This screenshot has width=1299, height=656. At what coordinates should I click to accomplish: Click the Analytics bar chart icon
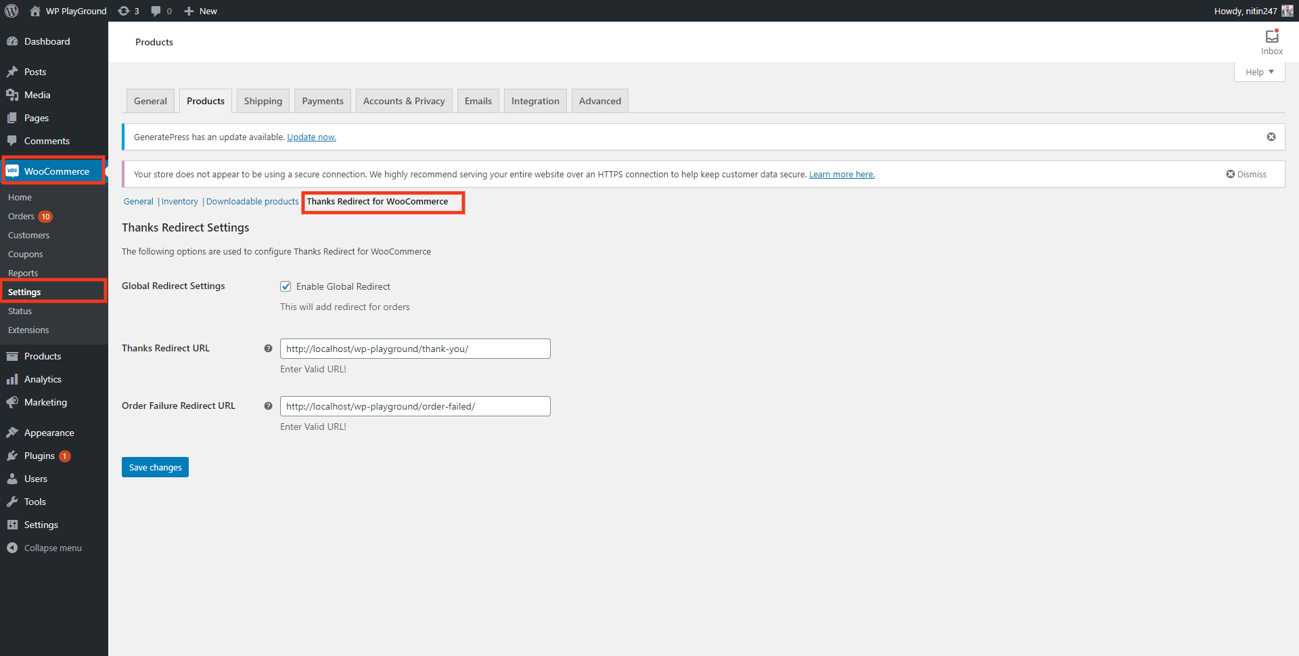(12, 379)
